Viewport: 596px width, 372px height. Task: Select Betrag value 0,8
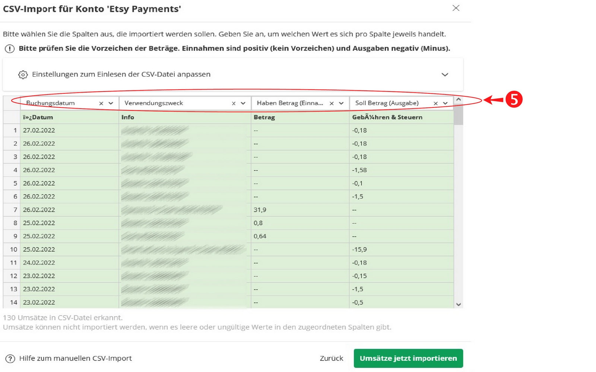(x=258, y=223)
